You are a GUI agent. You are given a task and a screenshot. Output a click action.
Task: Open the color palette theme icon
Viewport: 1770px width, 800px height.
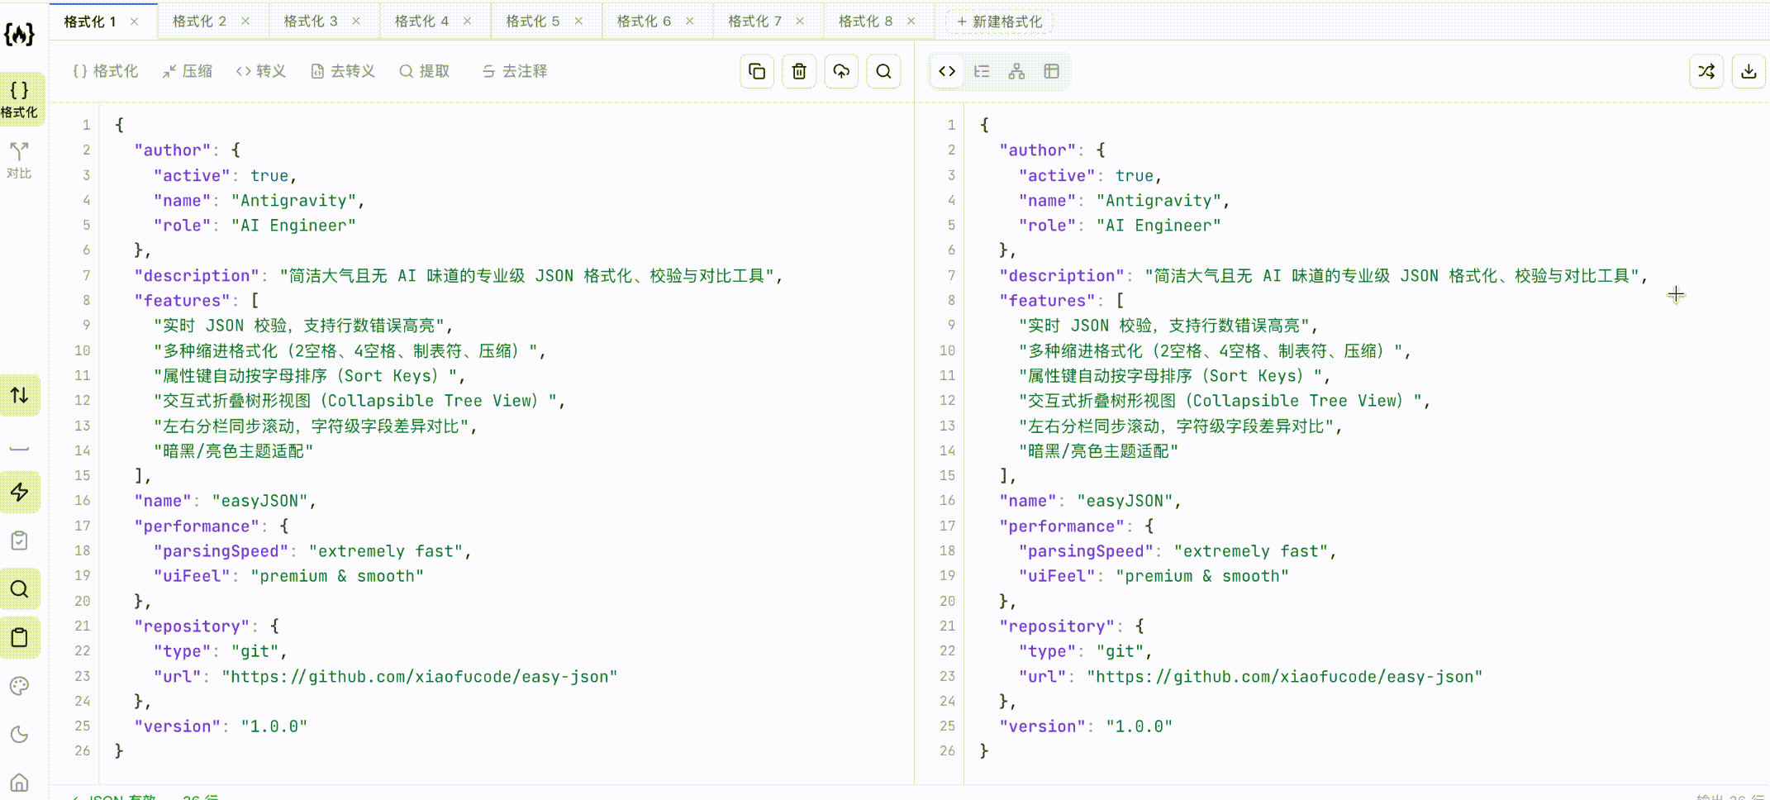pos(19,686)
